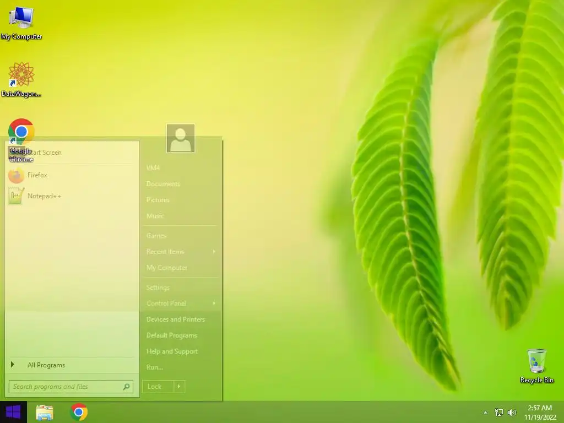Open the volume speaker tray icon
Viewport: 564px width, 423px height.
(512, 413)
